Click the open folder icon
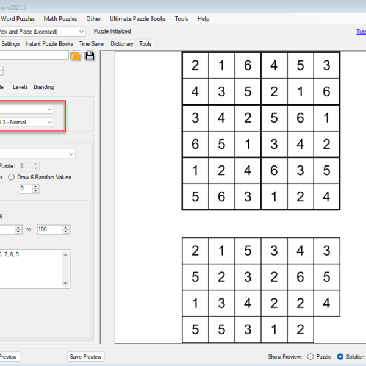Image resolution: width=366 pixels, height=366 pixels. click(x=76, y=56)
